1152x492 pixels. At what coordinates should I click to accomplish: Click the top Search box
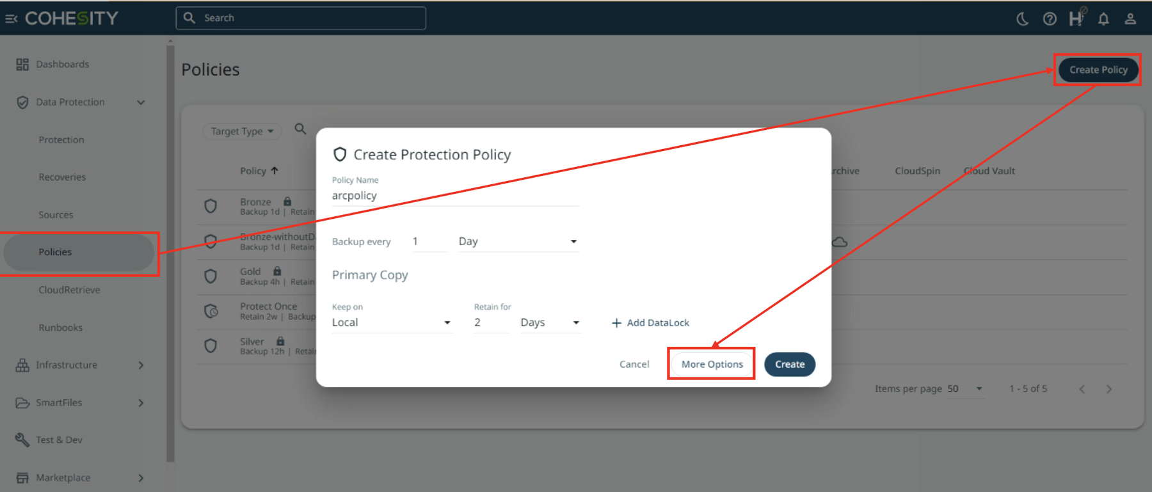point(301,18)
